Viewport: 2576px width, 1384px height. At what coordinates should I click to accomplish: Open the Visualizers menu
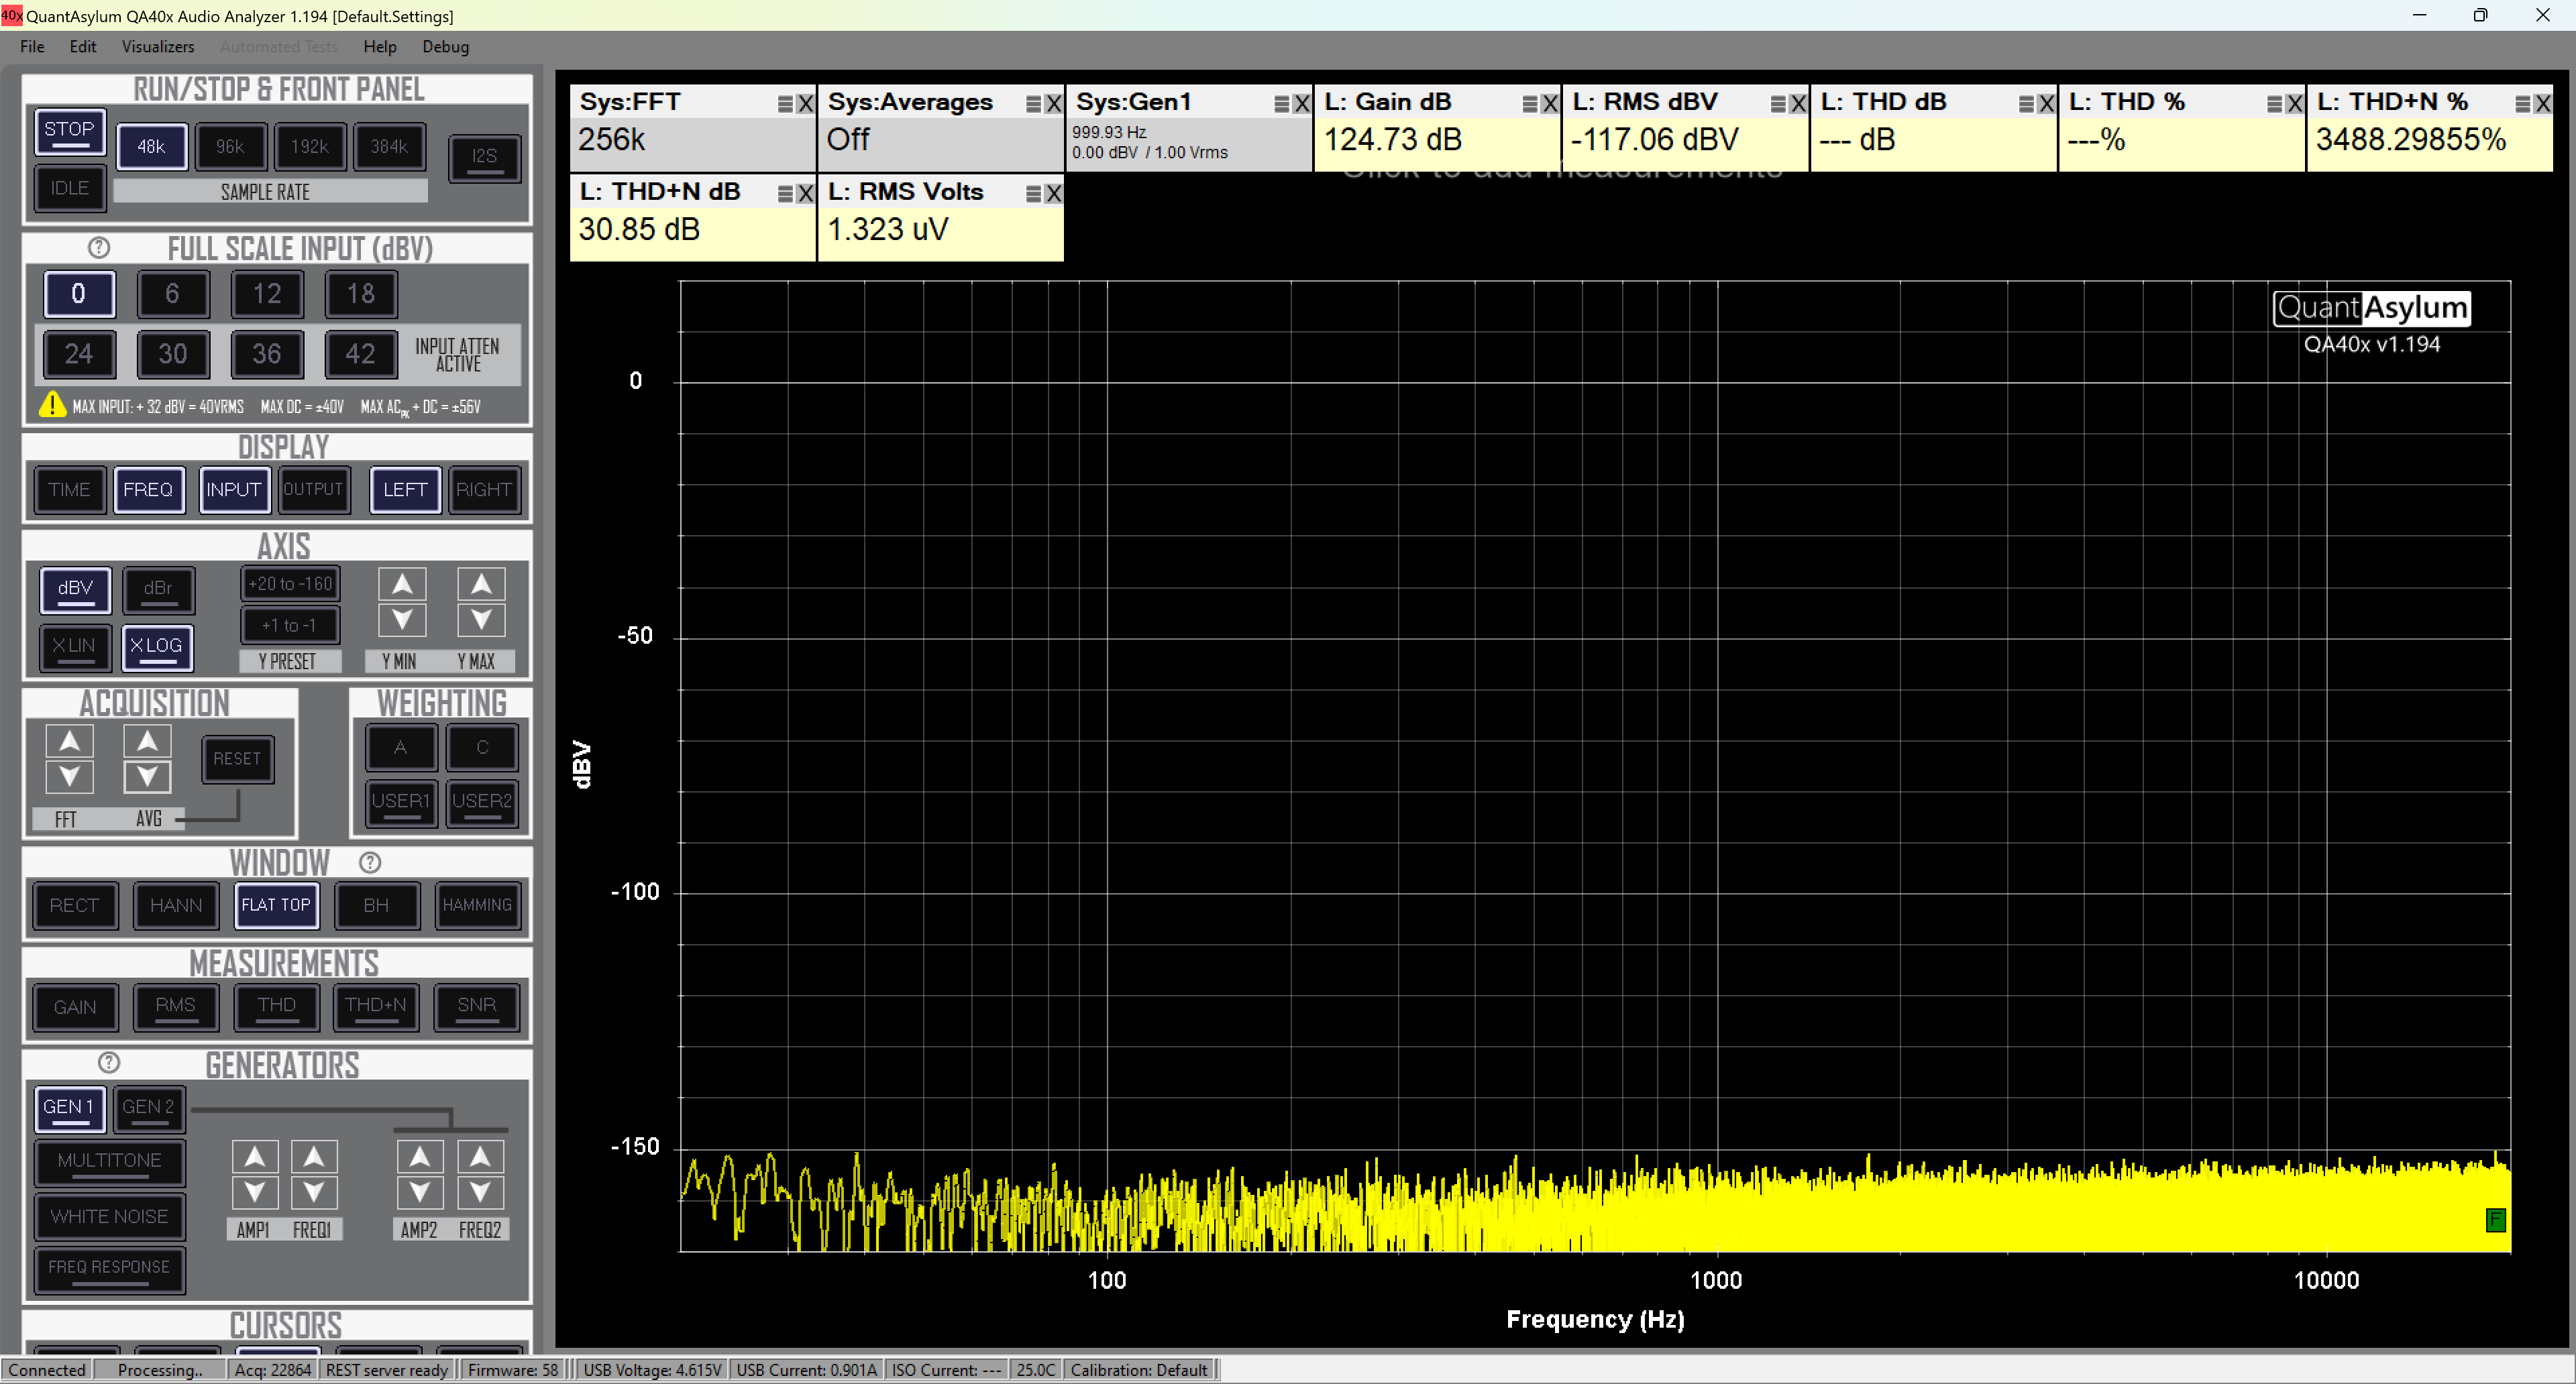click(x=158, y=46)
